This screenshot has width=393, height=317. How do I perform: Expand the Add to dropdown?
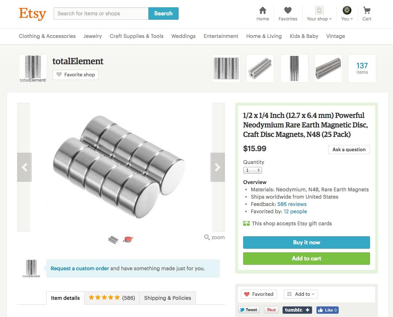coord(301,294)
